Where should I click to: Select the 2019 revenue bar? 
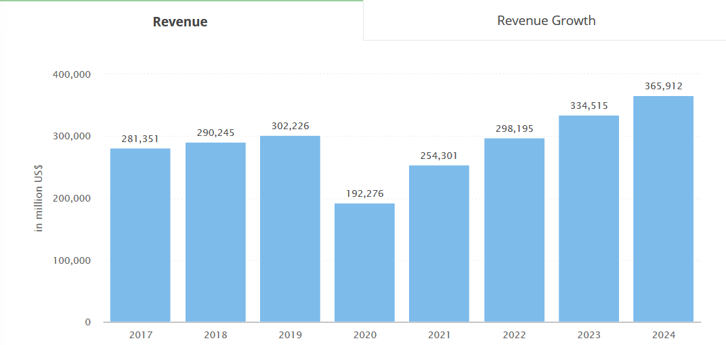pos(290,229)
